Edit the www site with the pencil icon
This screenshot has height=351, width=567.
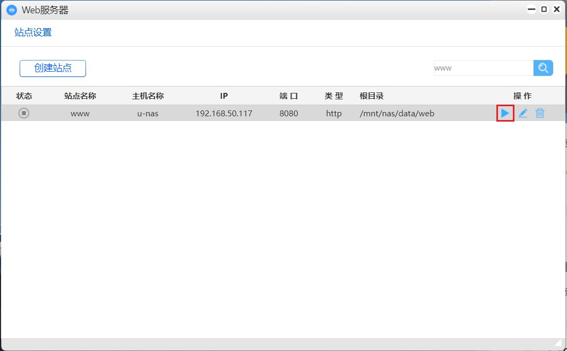point(523,113)
